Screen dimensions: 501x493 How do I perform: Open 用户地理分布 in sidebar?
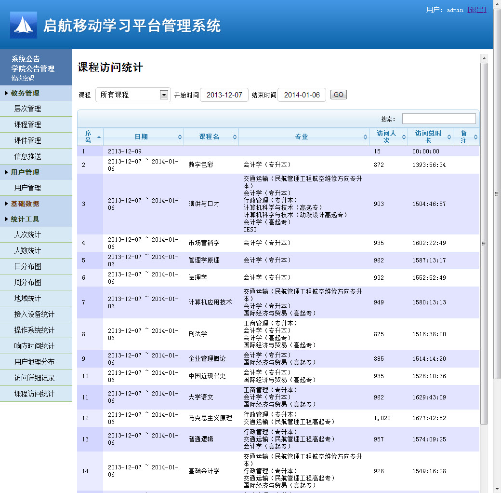click(x=34, y=362)
